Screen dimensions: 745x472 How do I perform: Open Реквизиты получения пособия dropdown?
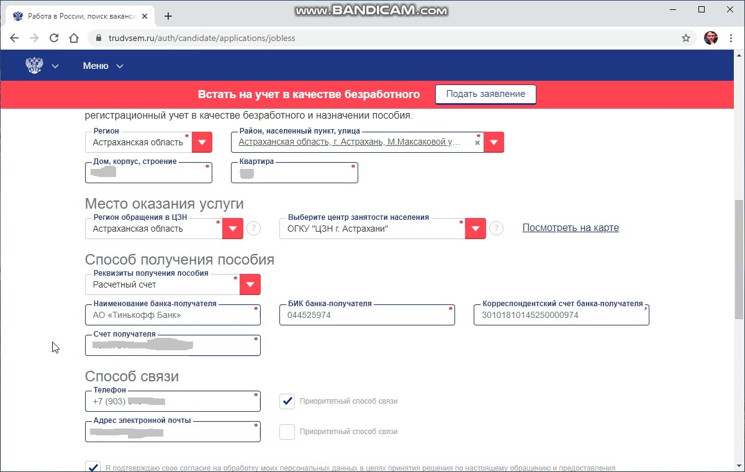(x=250, y=284)
